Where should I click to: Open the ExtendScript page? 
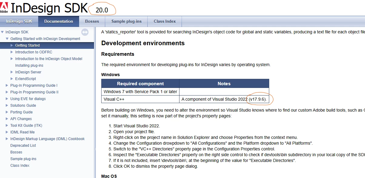point(25,79)
